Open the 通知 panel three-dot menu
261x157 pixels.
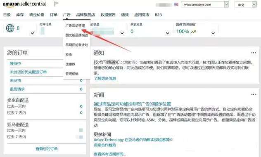254,53
